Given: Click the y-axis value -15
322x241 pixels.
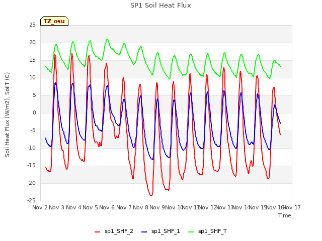Looking at the screenshot, I should tap(32, 166).
